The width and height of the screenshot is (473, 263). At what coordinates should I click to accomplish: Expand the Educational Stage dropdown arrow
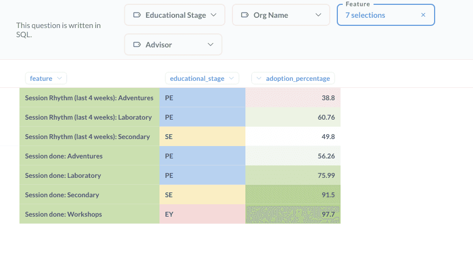pyautogui.click(x=214, y=15)
